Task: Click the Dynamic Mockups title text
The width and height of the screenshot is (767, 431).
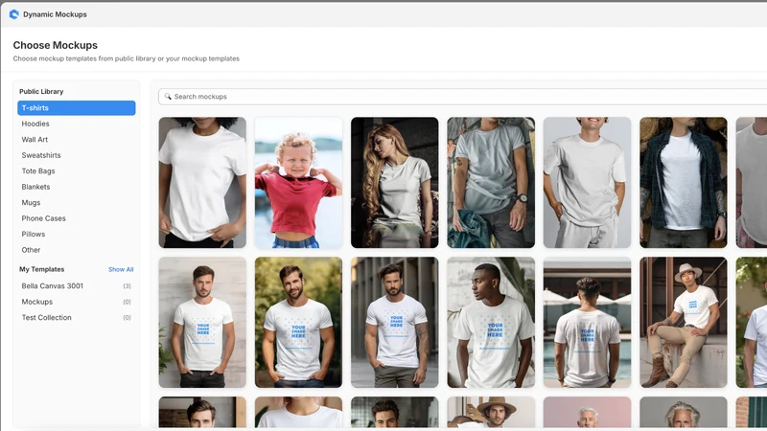Action: [x=55, y=14]
